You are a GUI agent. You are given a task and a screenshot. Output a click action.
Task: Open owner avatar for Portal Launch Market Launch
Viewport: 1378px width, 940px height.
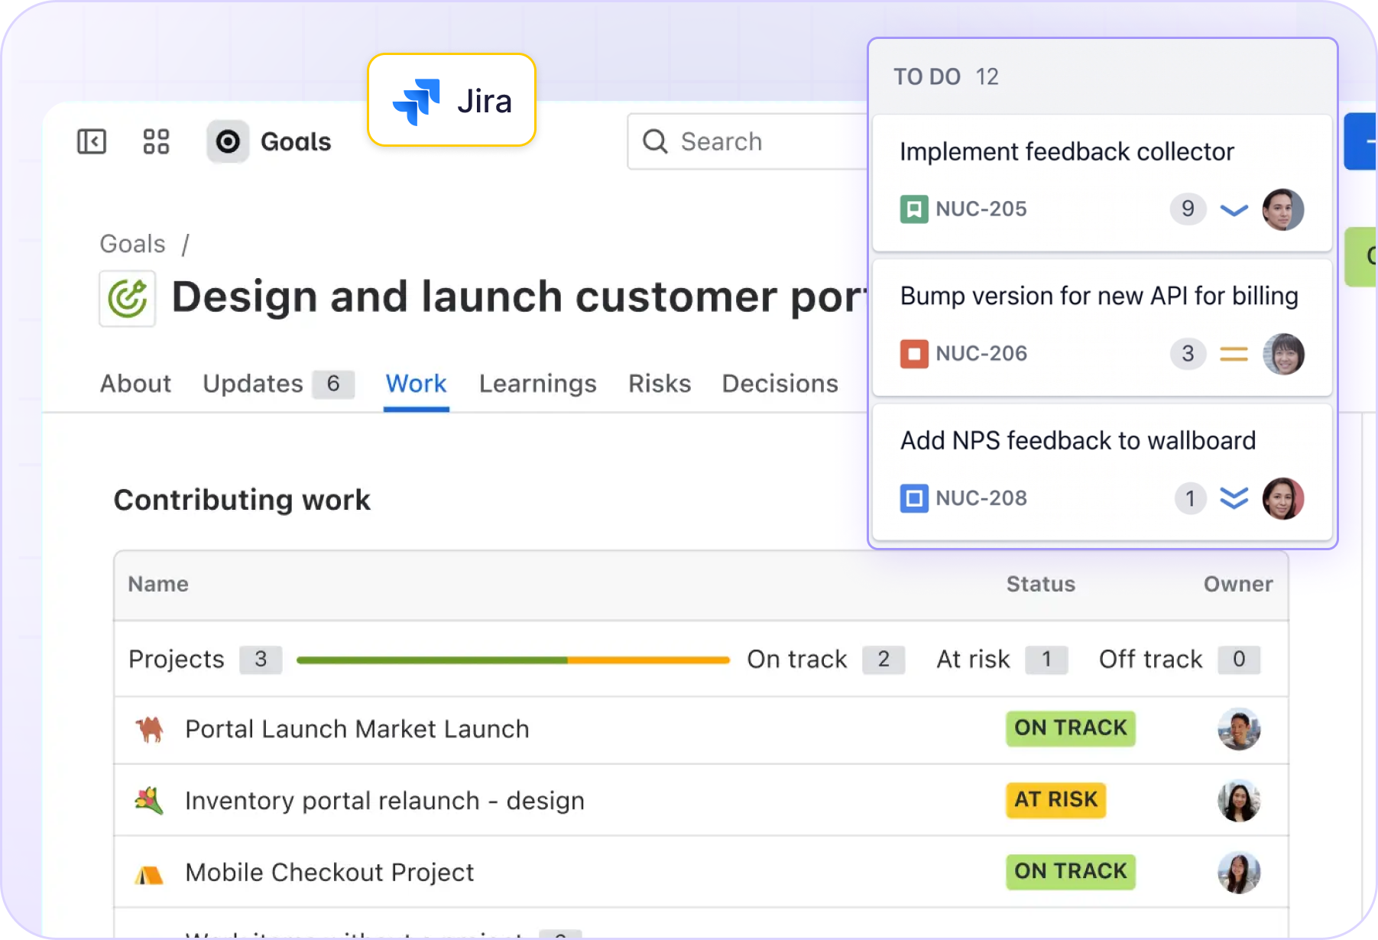(x=1239, y=729)
